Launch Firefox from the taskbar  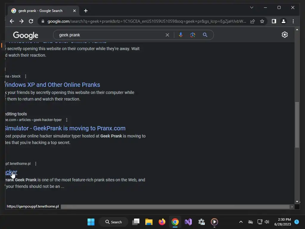click(x=162, y=222)
